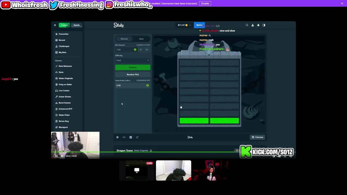Mute the video with speaker icon
The height and width of the screenshot is (195, 347).
click(62, 156)
